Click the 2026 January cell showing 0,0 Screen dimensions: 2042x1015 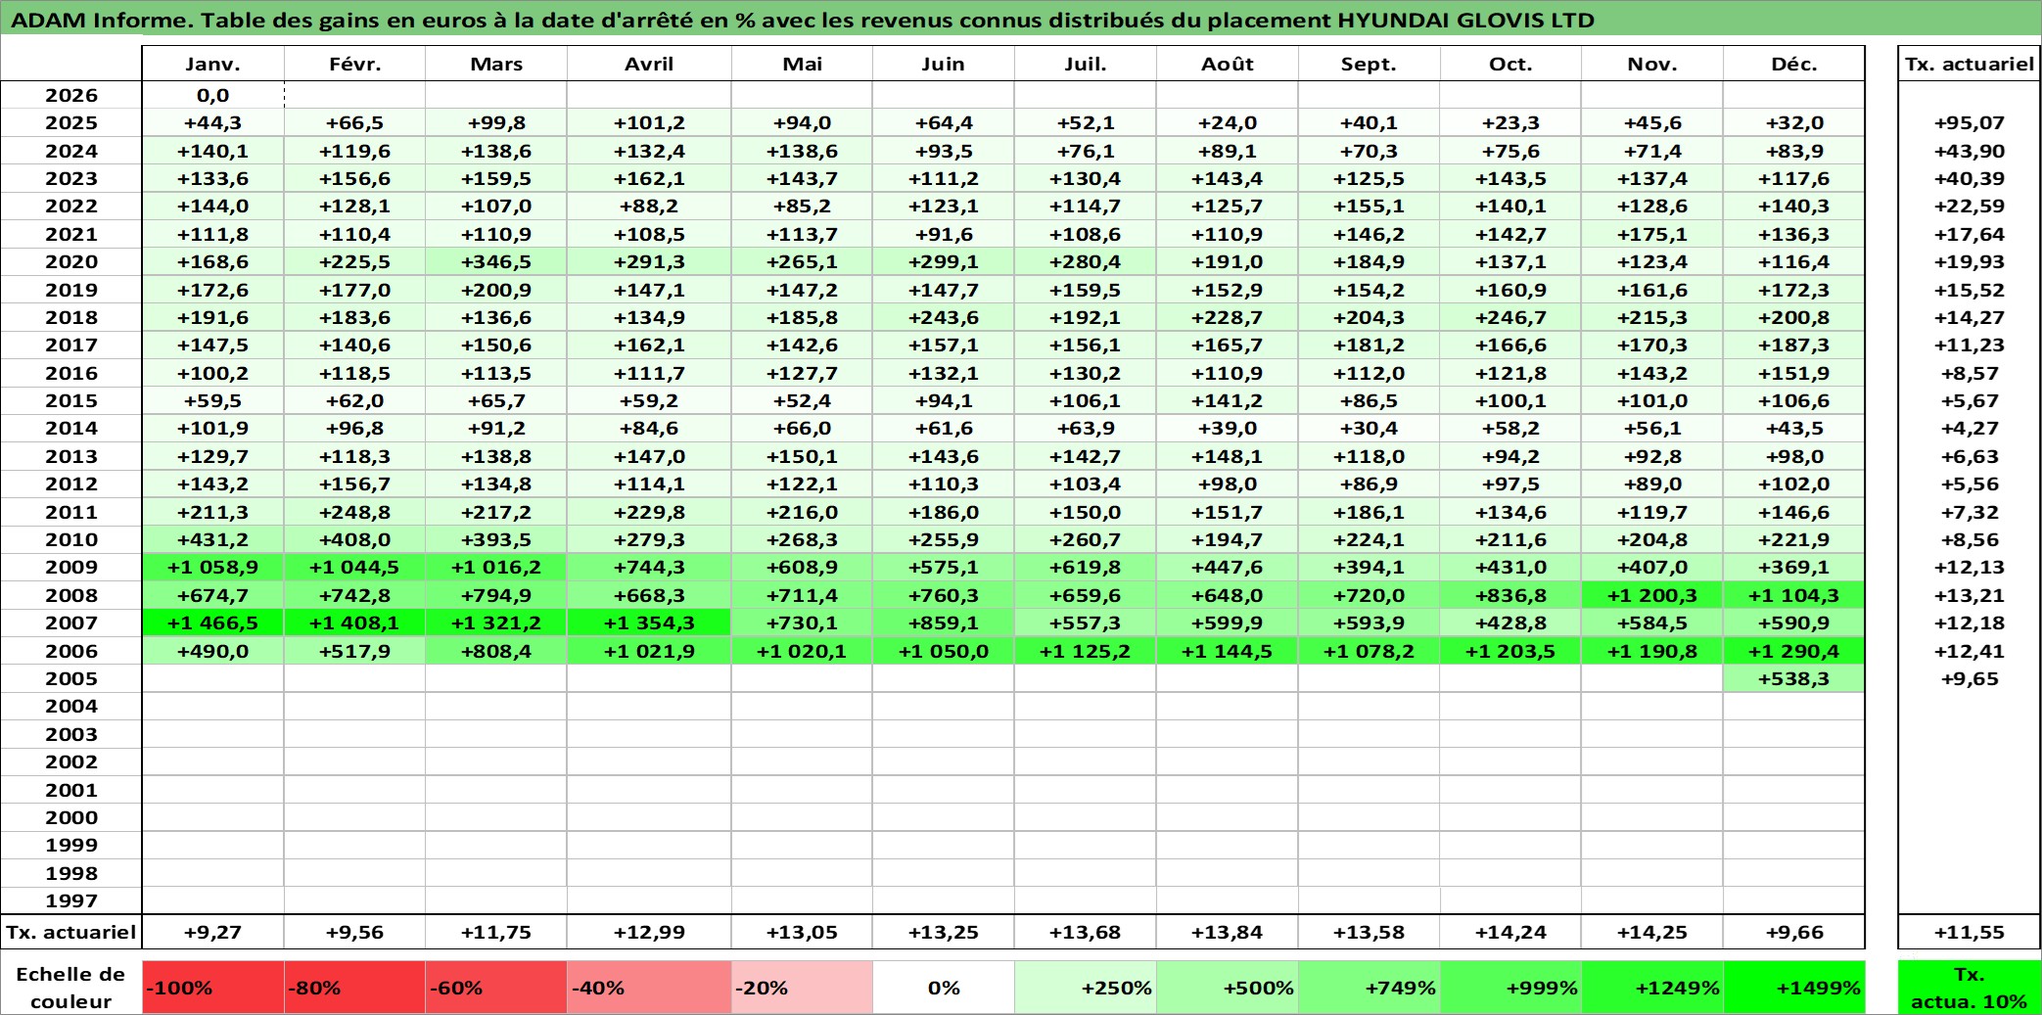tap(213, 95)
